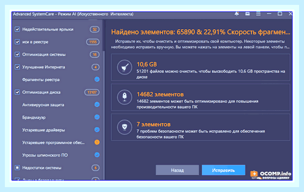304x192 pixels.
Task: Select Угрозы шпионского ПО row
Action: [57, 155]
